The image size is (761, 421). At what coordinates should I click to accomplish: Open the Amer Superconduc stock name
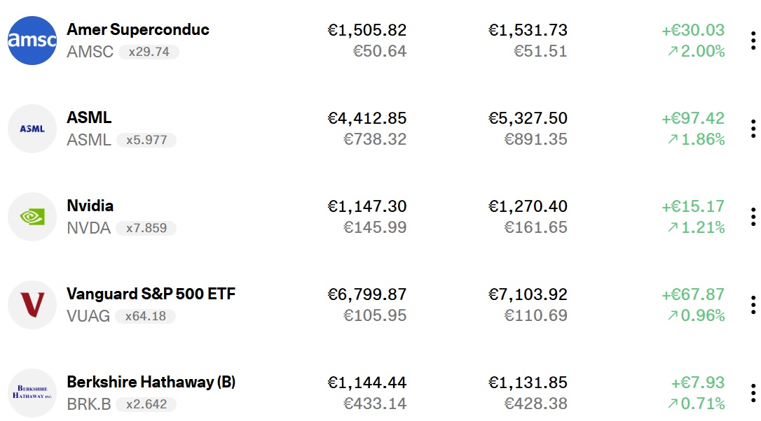click(138, 29)
